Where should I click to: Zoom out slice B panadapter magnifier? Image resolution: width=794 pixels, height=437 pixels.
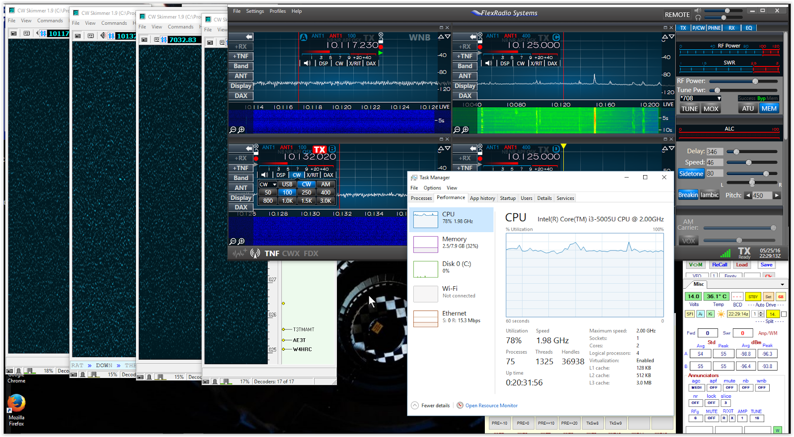pos(233,242)
